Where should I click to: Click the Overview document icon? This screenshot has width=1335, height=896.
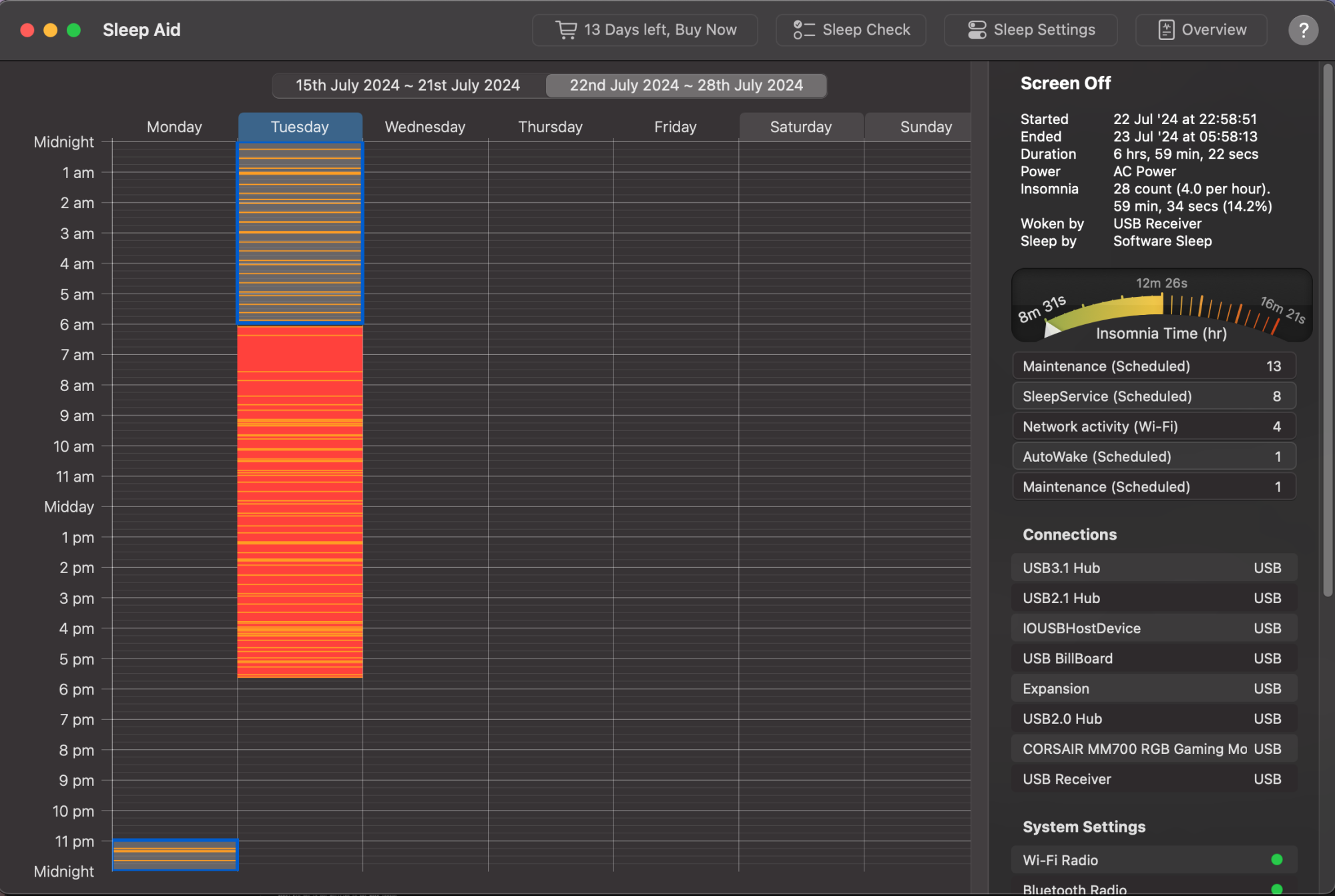(x=1165, y=30)
